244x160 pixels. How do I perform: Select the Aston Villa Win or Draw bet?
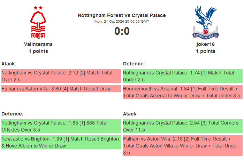tap(183, 145)
